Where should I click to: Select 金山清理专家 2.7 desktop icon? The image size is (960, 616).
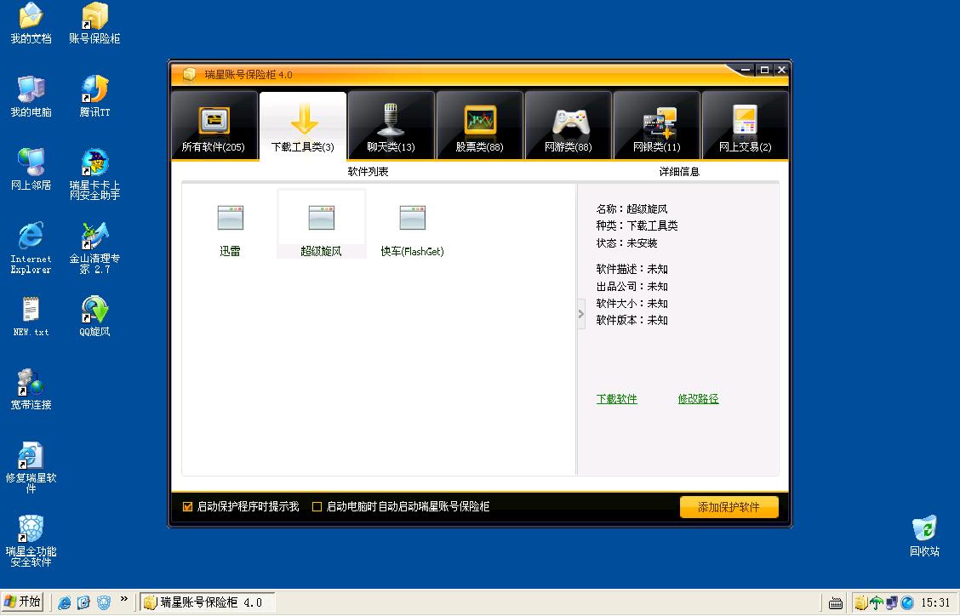pos(94,248)
